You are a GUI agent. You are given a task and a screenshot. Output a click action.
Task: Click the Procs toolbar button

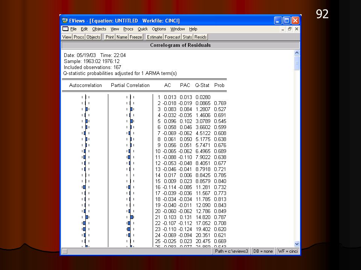tap(79, 37)
